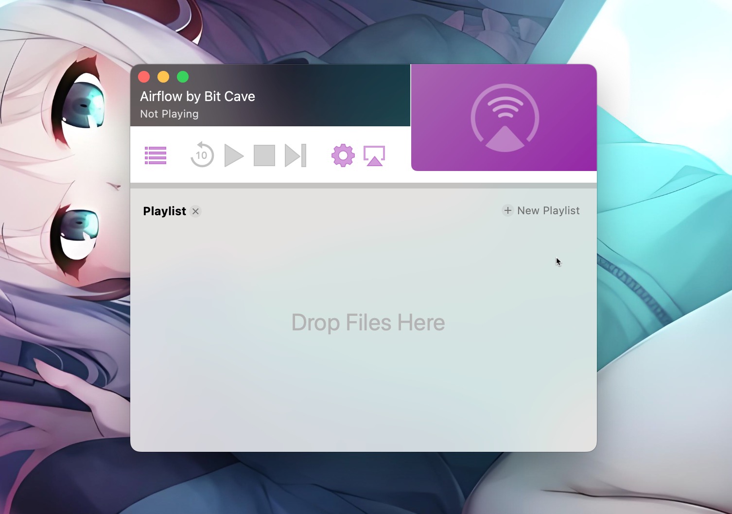
Task: Start playback with the play button
Action: point(234,155)
